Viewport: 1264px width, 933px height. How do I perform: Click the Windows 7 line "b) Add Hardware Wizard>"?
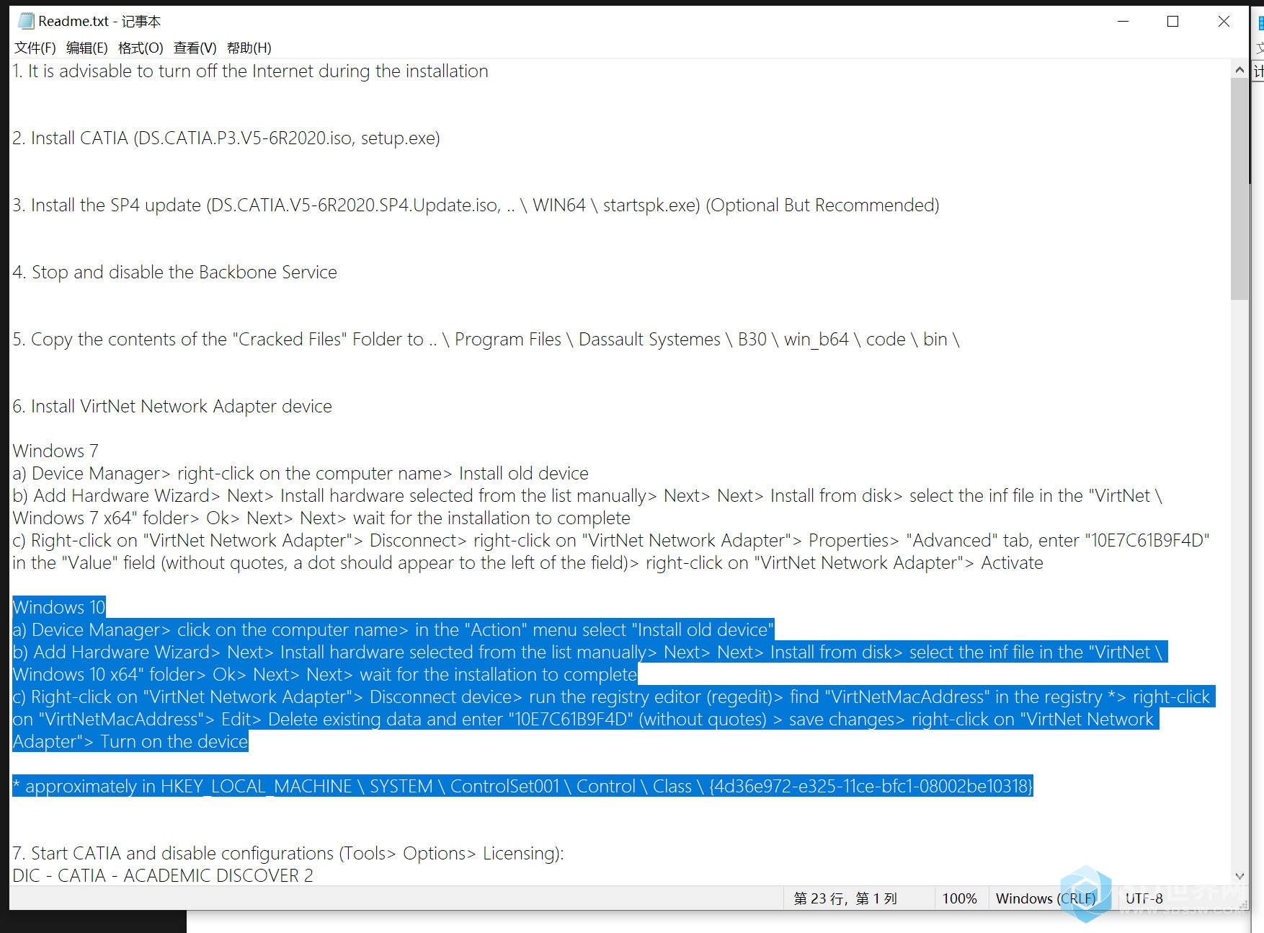[x=587, y=496]
